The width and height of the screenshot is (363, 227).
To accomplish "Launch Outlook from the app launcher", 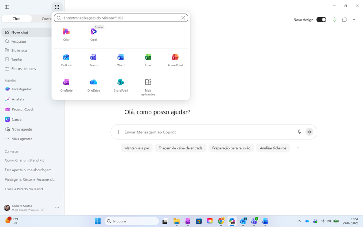I will (66, 60).
